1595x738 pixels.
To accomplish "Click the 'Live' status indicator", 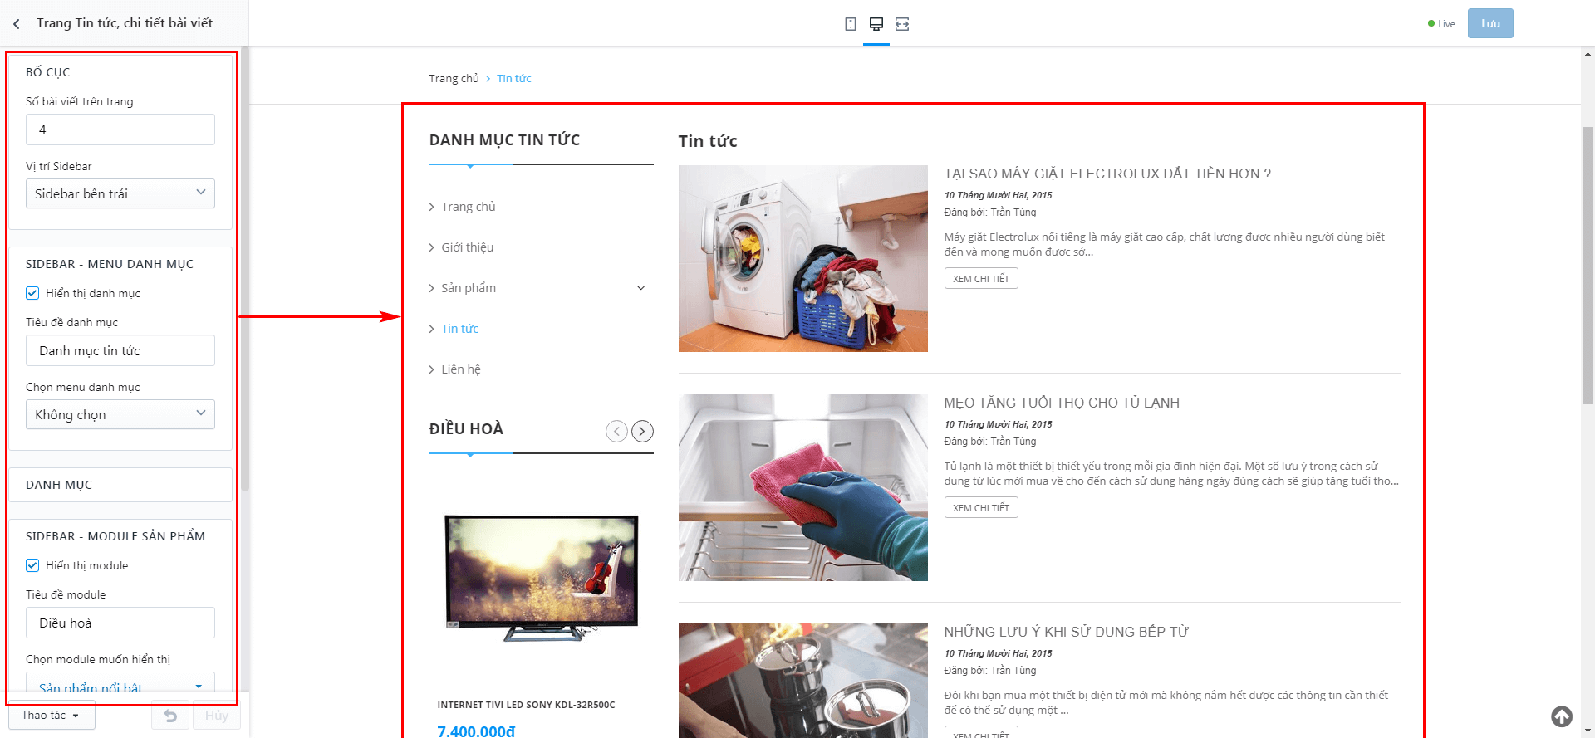I will pos(1441,24).
